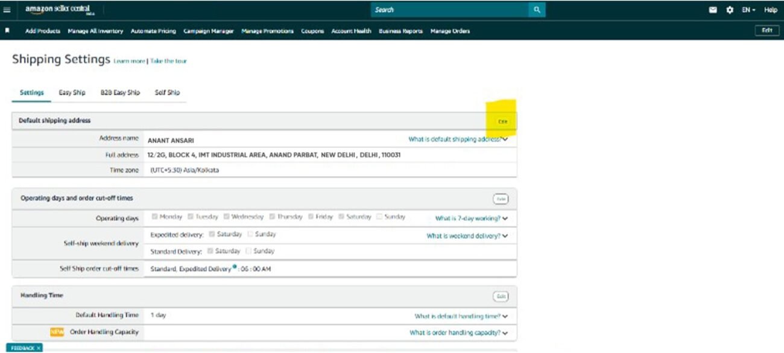Toggle the Tuesday operating day checkbox
Screen dimensions: 784x353
pos(191,217)
